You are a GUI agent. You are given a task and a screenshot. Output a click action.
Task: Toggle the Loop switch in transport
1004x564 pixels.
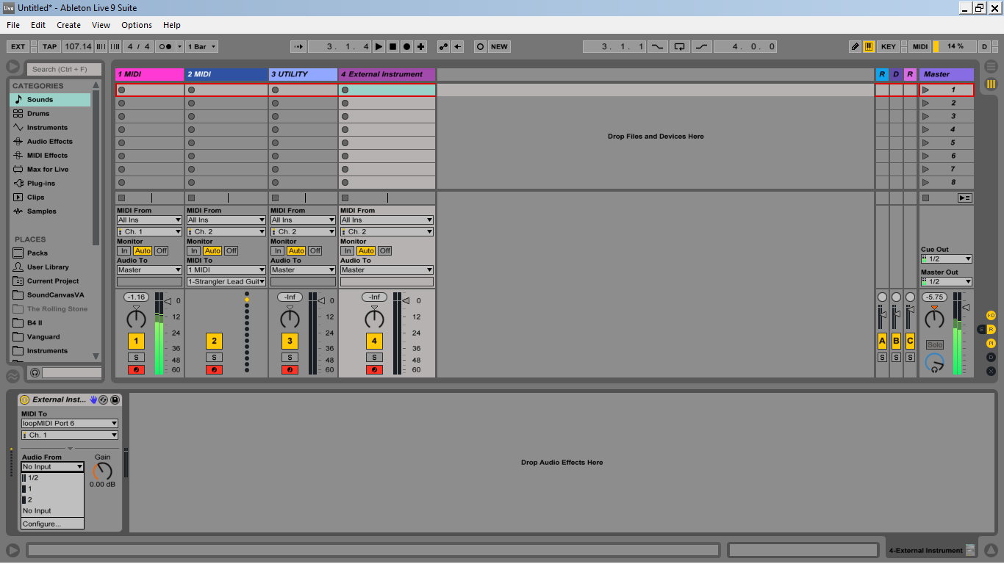pyautogui.click(x=680, y=46)
